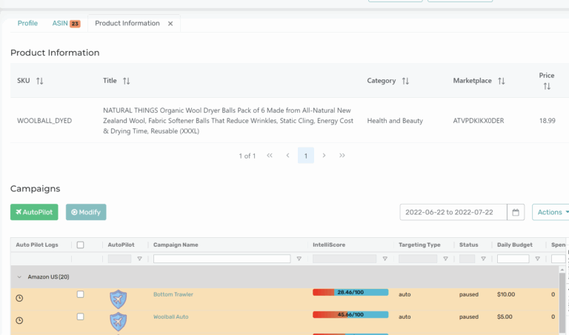
Task: Click the paused status of Bottom Trawler
Action: tap(469, 294)
